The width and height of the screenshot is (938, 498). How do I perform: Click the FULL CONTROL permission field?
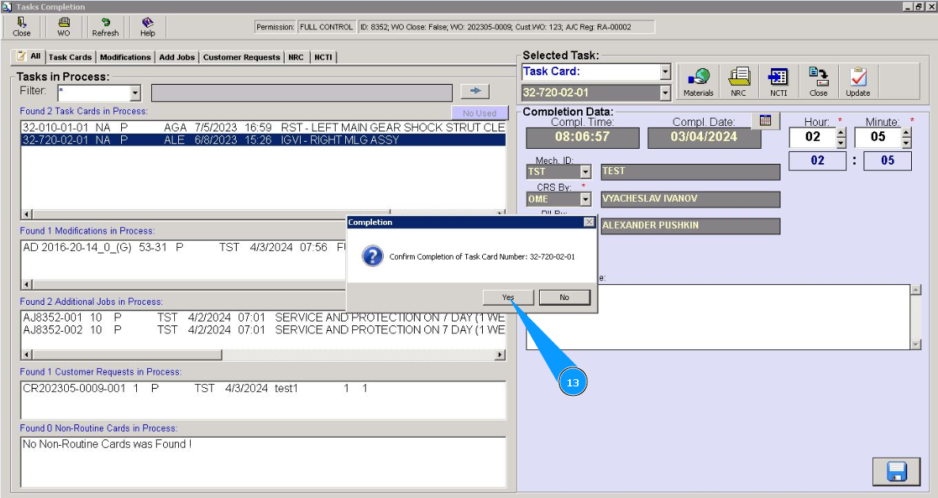tap(326, 27)
